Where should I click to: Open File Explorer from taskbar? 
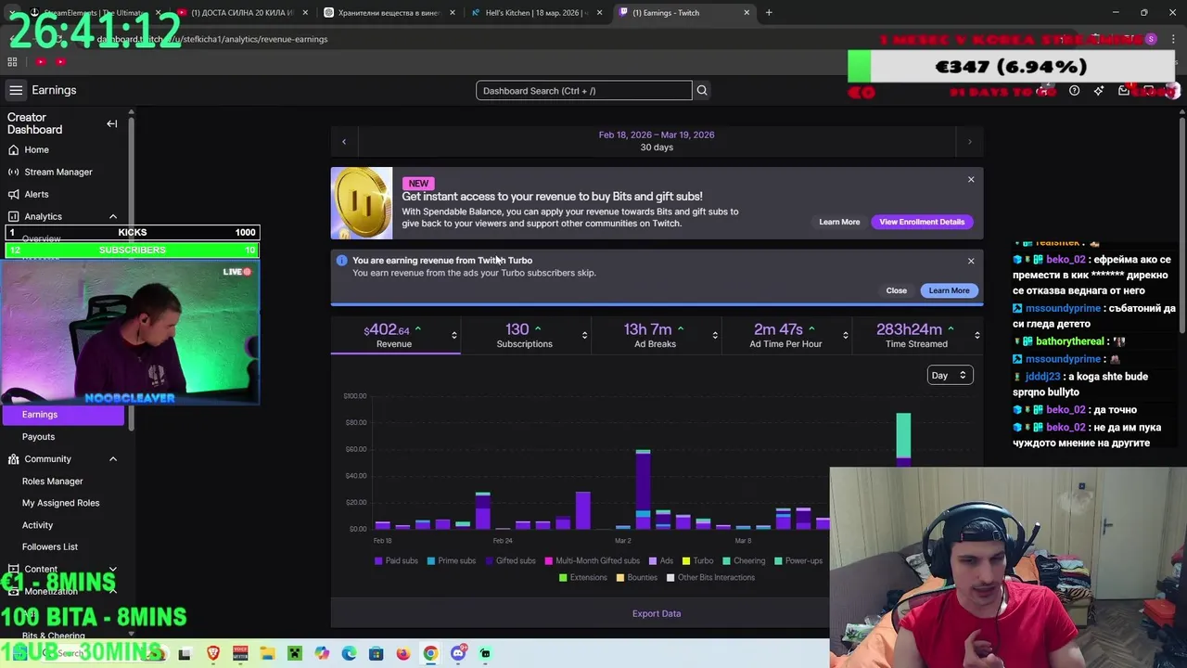pos(267,653)
